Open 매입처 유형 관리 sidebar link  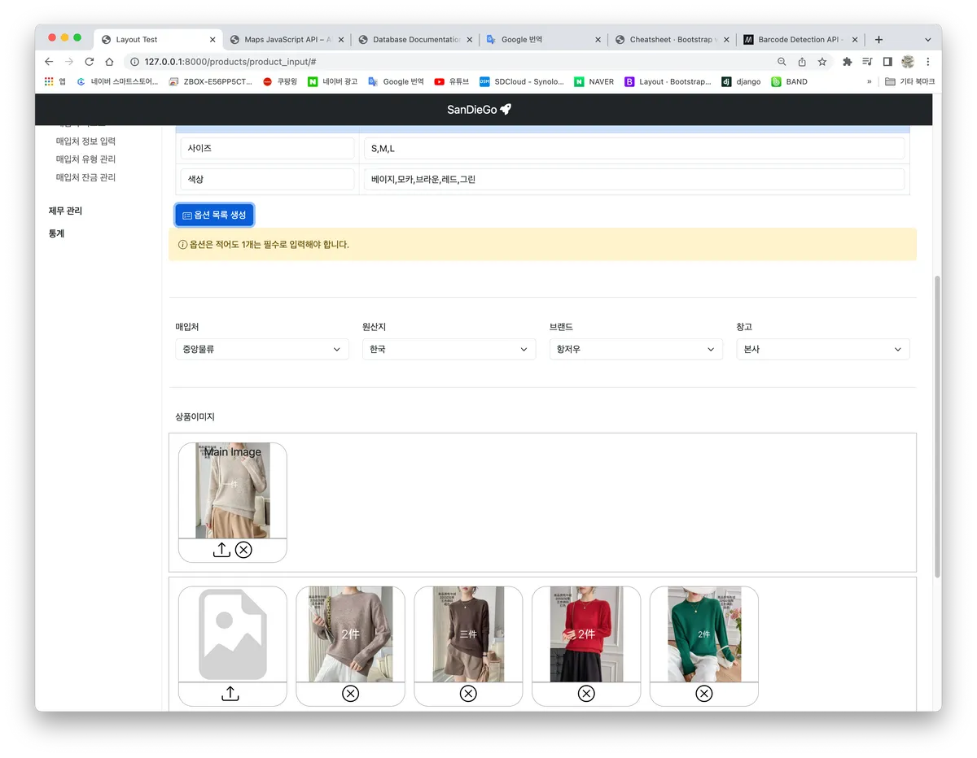click(x=85, y=159)
